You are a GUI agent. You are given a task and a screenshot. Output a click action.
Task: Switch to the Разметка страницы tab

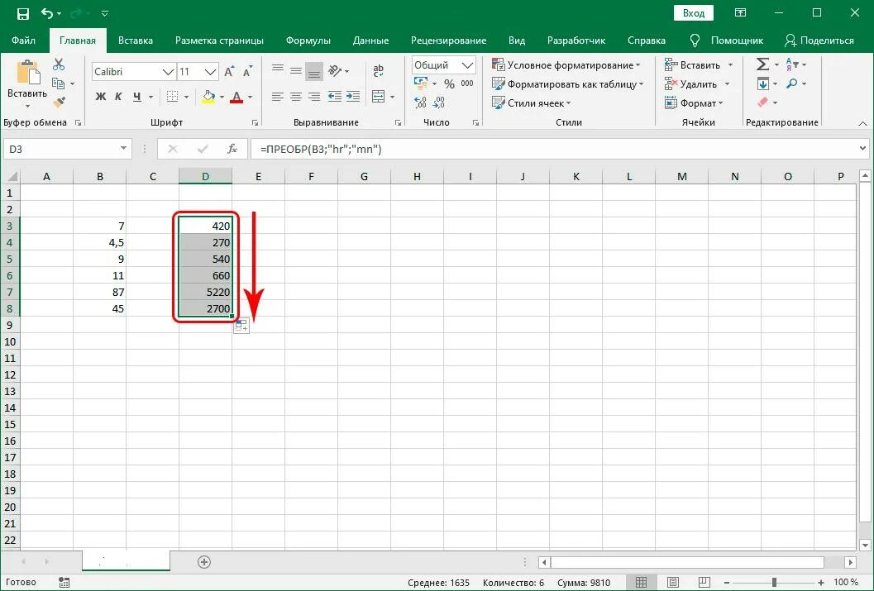(x=219, y=41)
